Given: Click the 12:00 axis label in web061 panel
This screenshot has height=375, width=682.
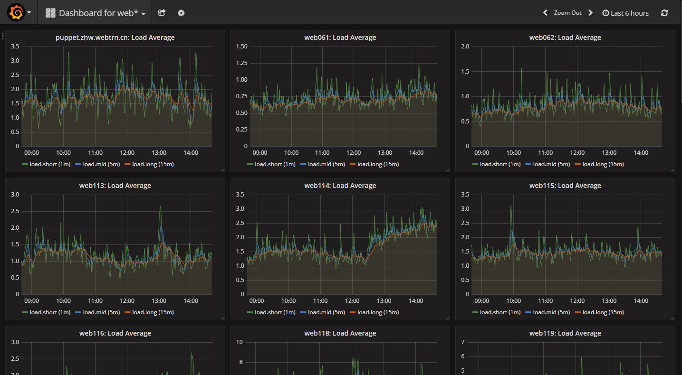Looking at the screenshot, I should tap(353, 153).
